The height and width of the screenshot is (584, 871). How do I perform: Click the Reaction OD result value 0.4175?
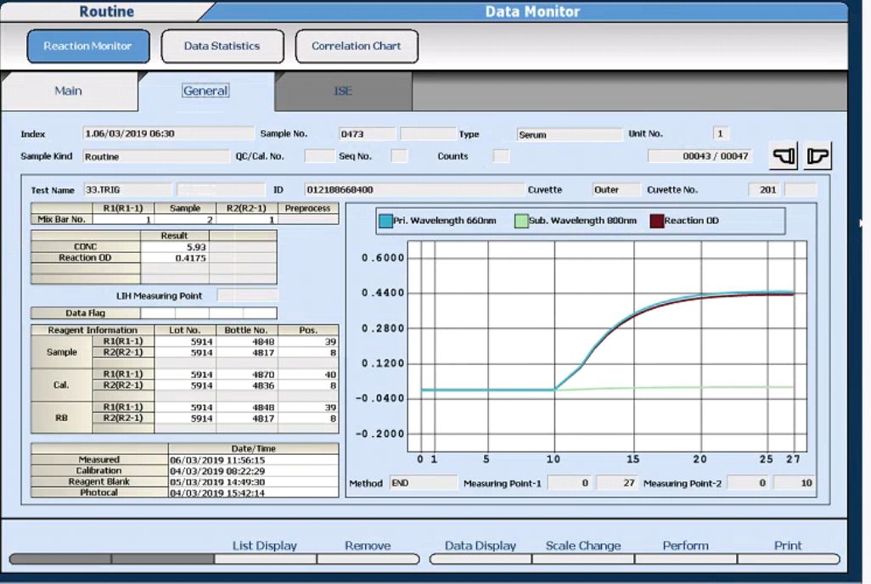click(x=175, y=258)
